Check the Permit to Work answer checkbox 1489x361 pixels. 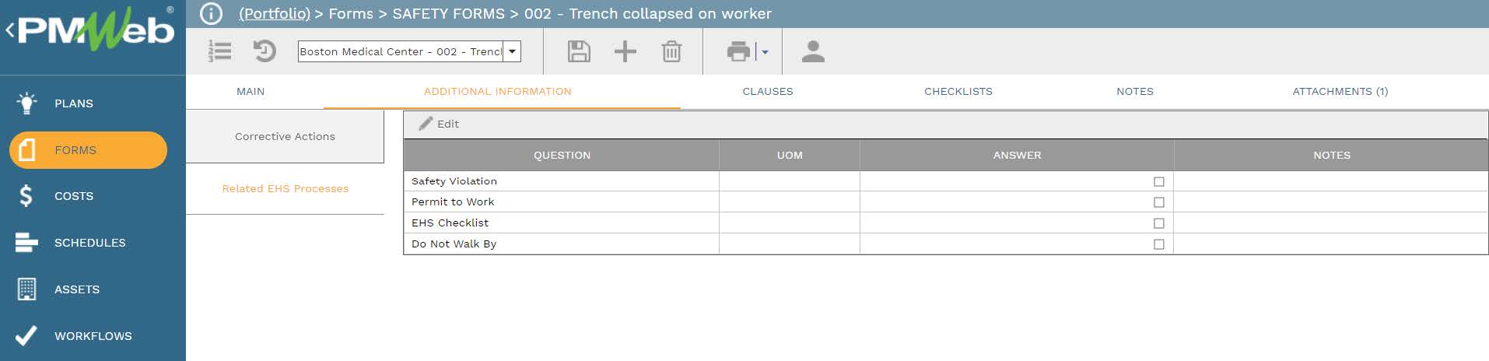click(1159, 202)
